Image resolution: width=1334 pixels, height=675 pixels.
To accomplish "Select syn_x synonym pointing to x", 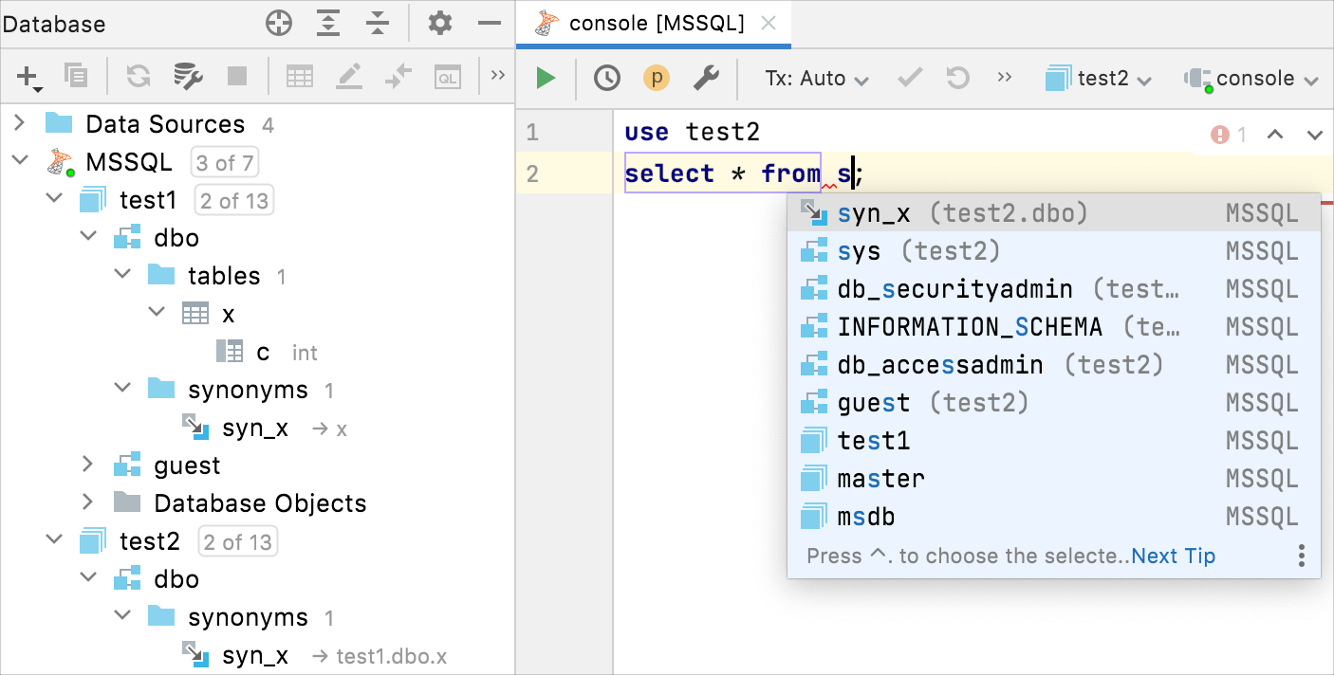I will click(265, 428).
